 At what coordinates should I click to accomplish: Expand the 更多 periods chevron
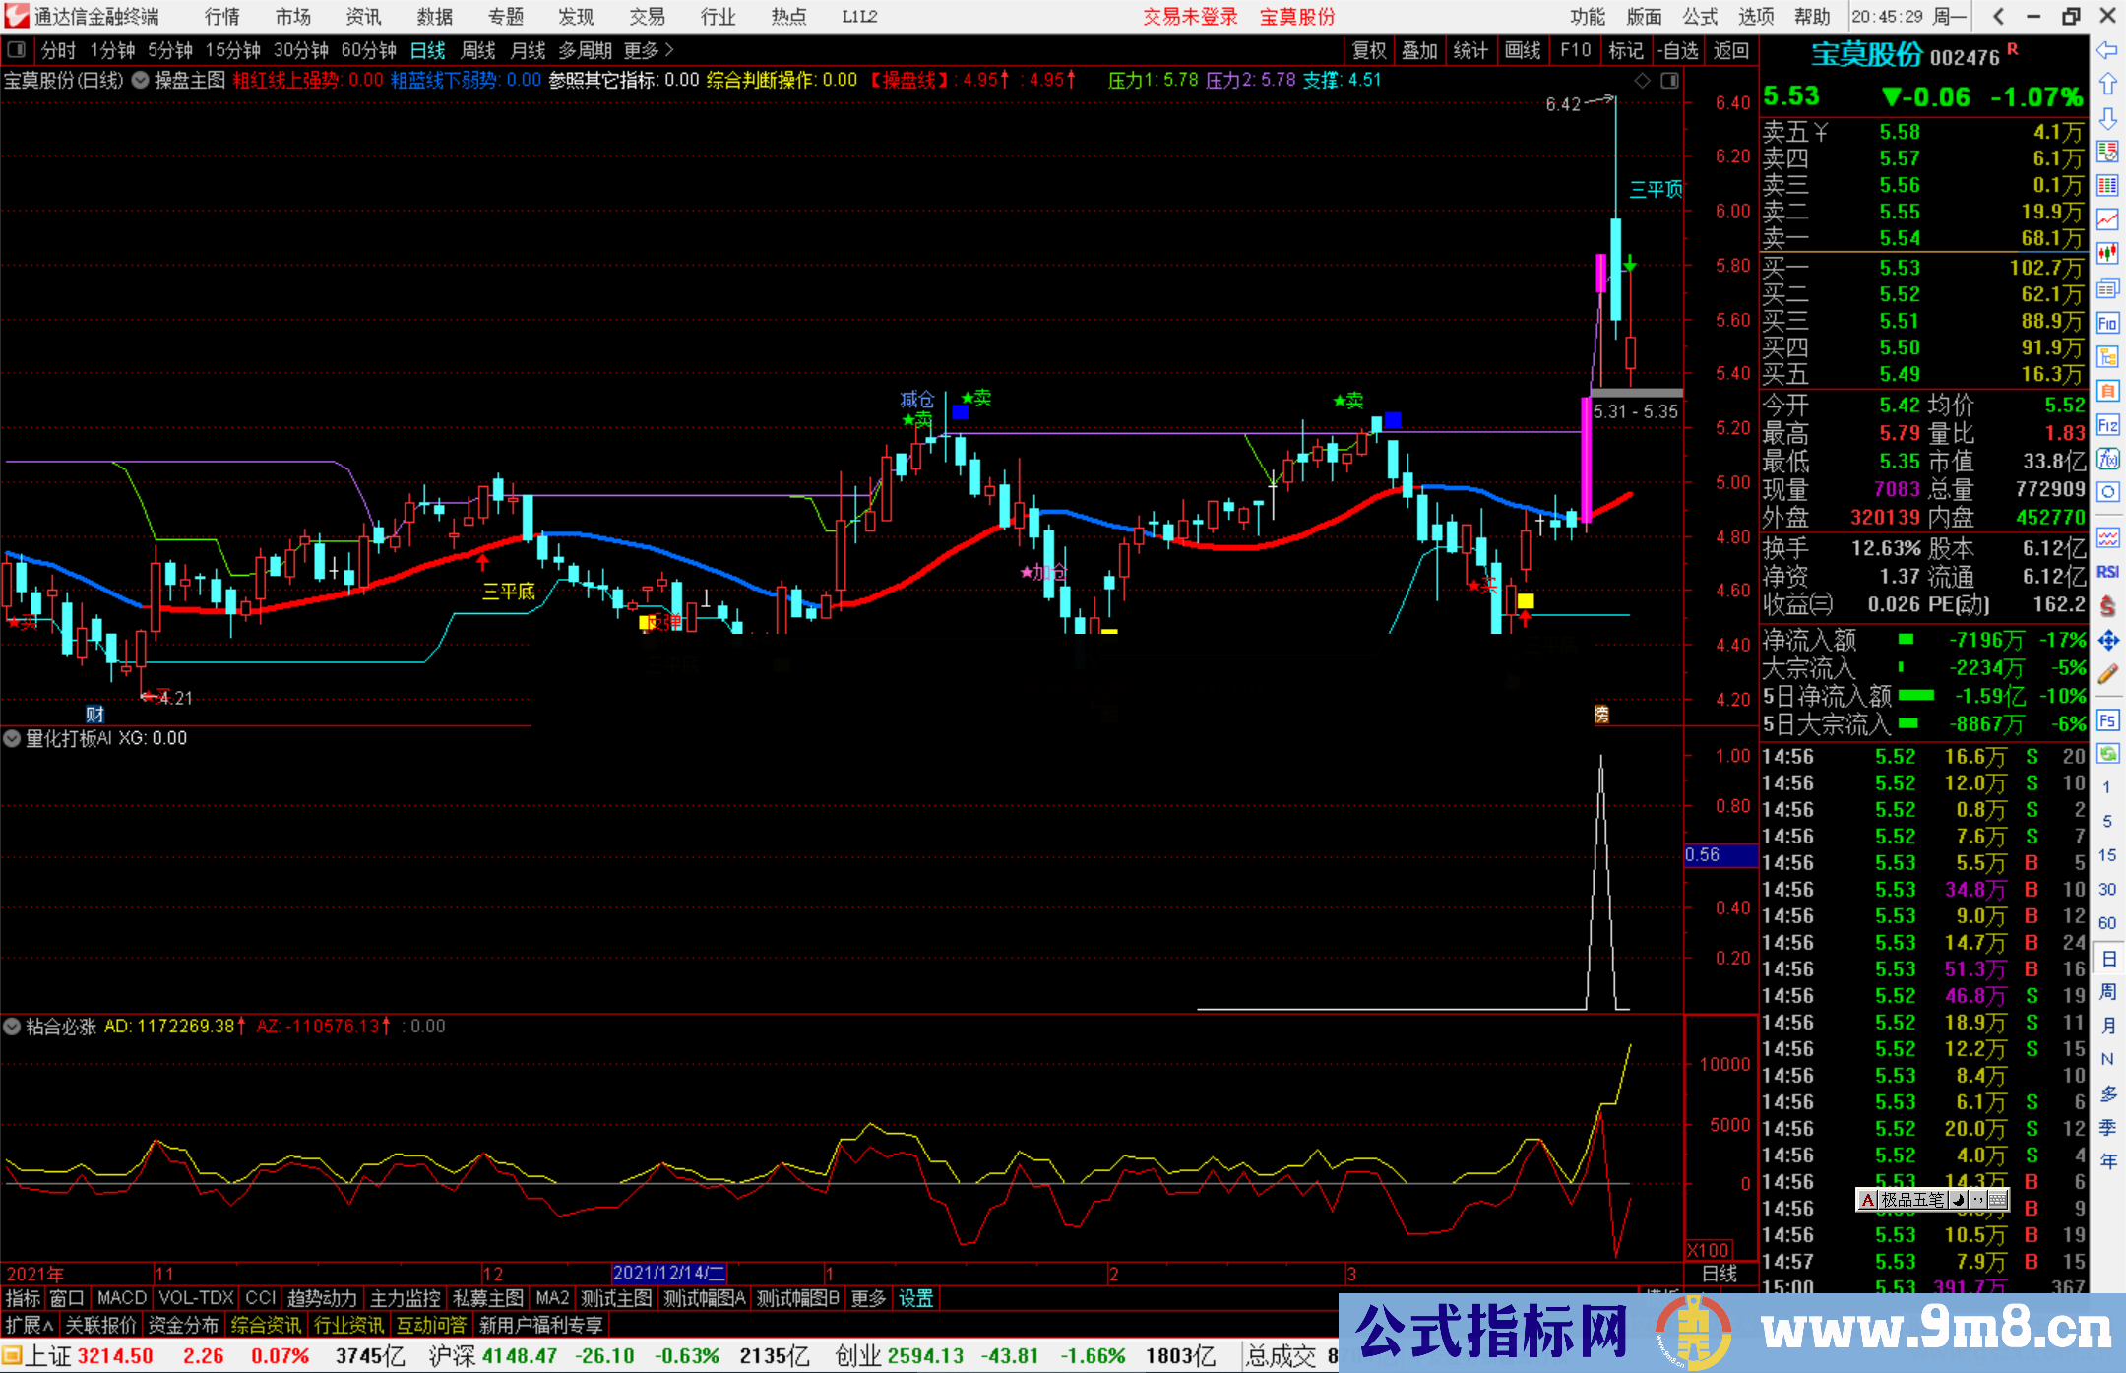pyautogui.click(x=669, y=50)
